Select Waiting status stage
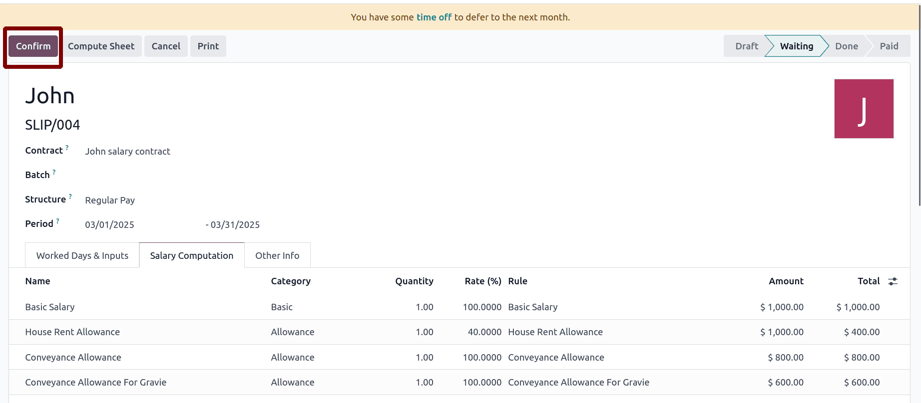 796,46
